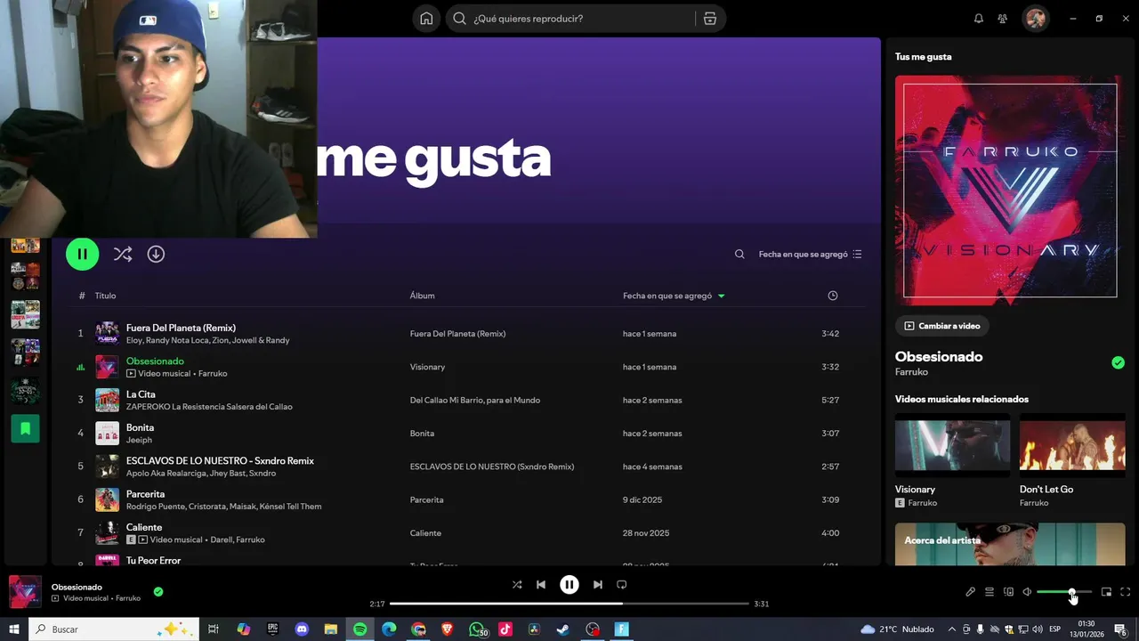Viewport: 1139px width, 641px height.
Task: Select the Fuera Del Planeta (Remix) track
Action: pyautogui.click(x=458, y=333)
